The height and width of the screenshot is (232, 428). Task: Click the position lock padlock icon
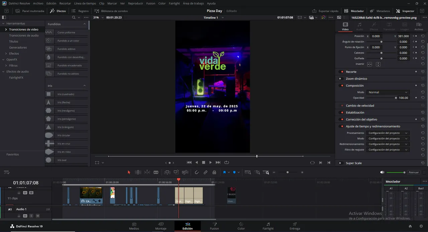pos(214,172)
